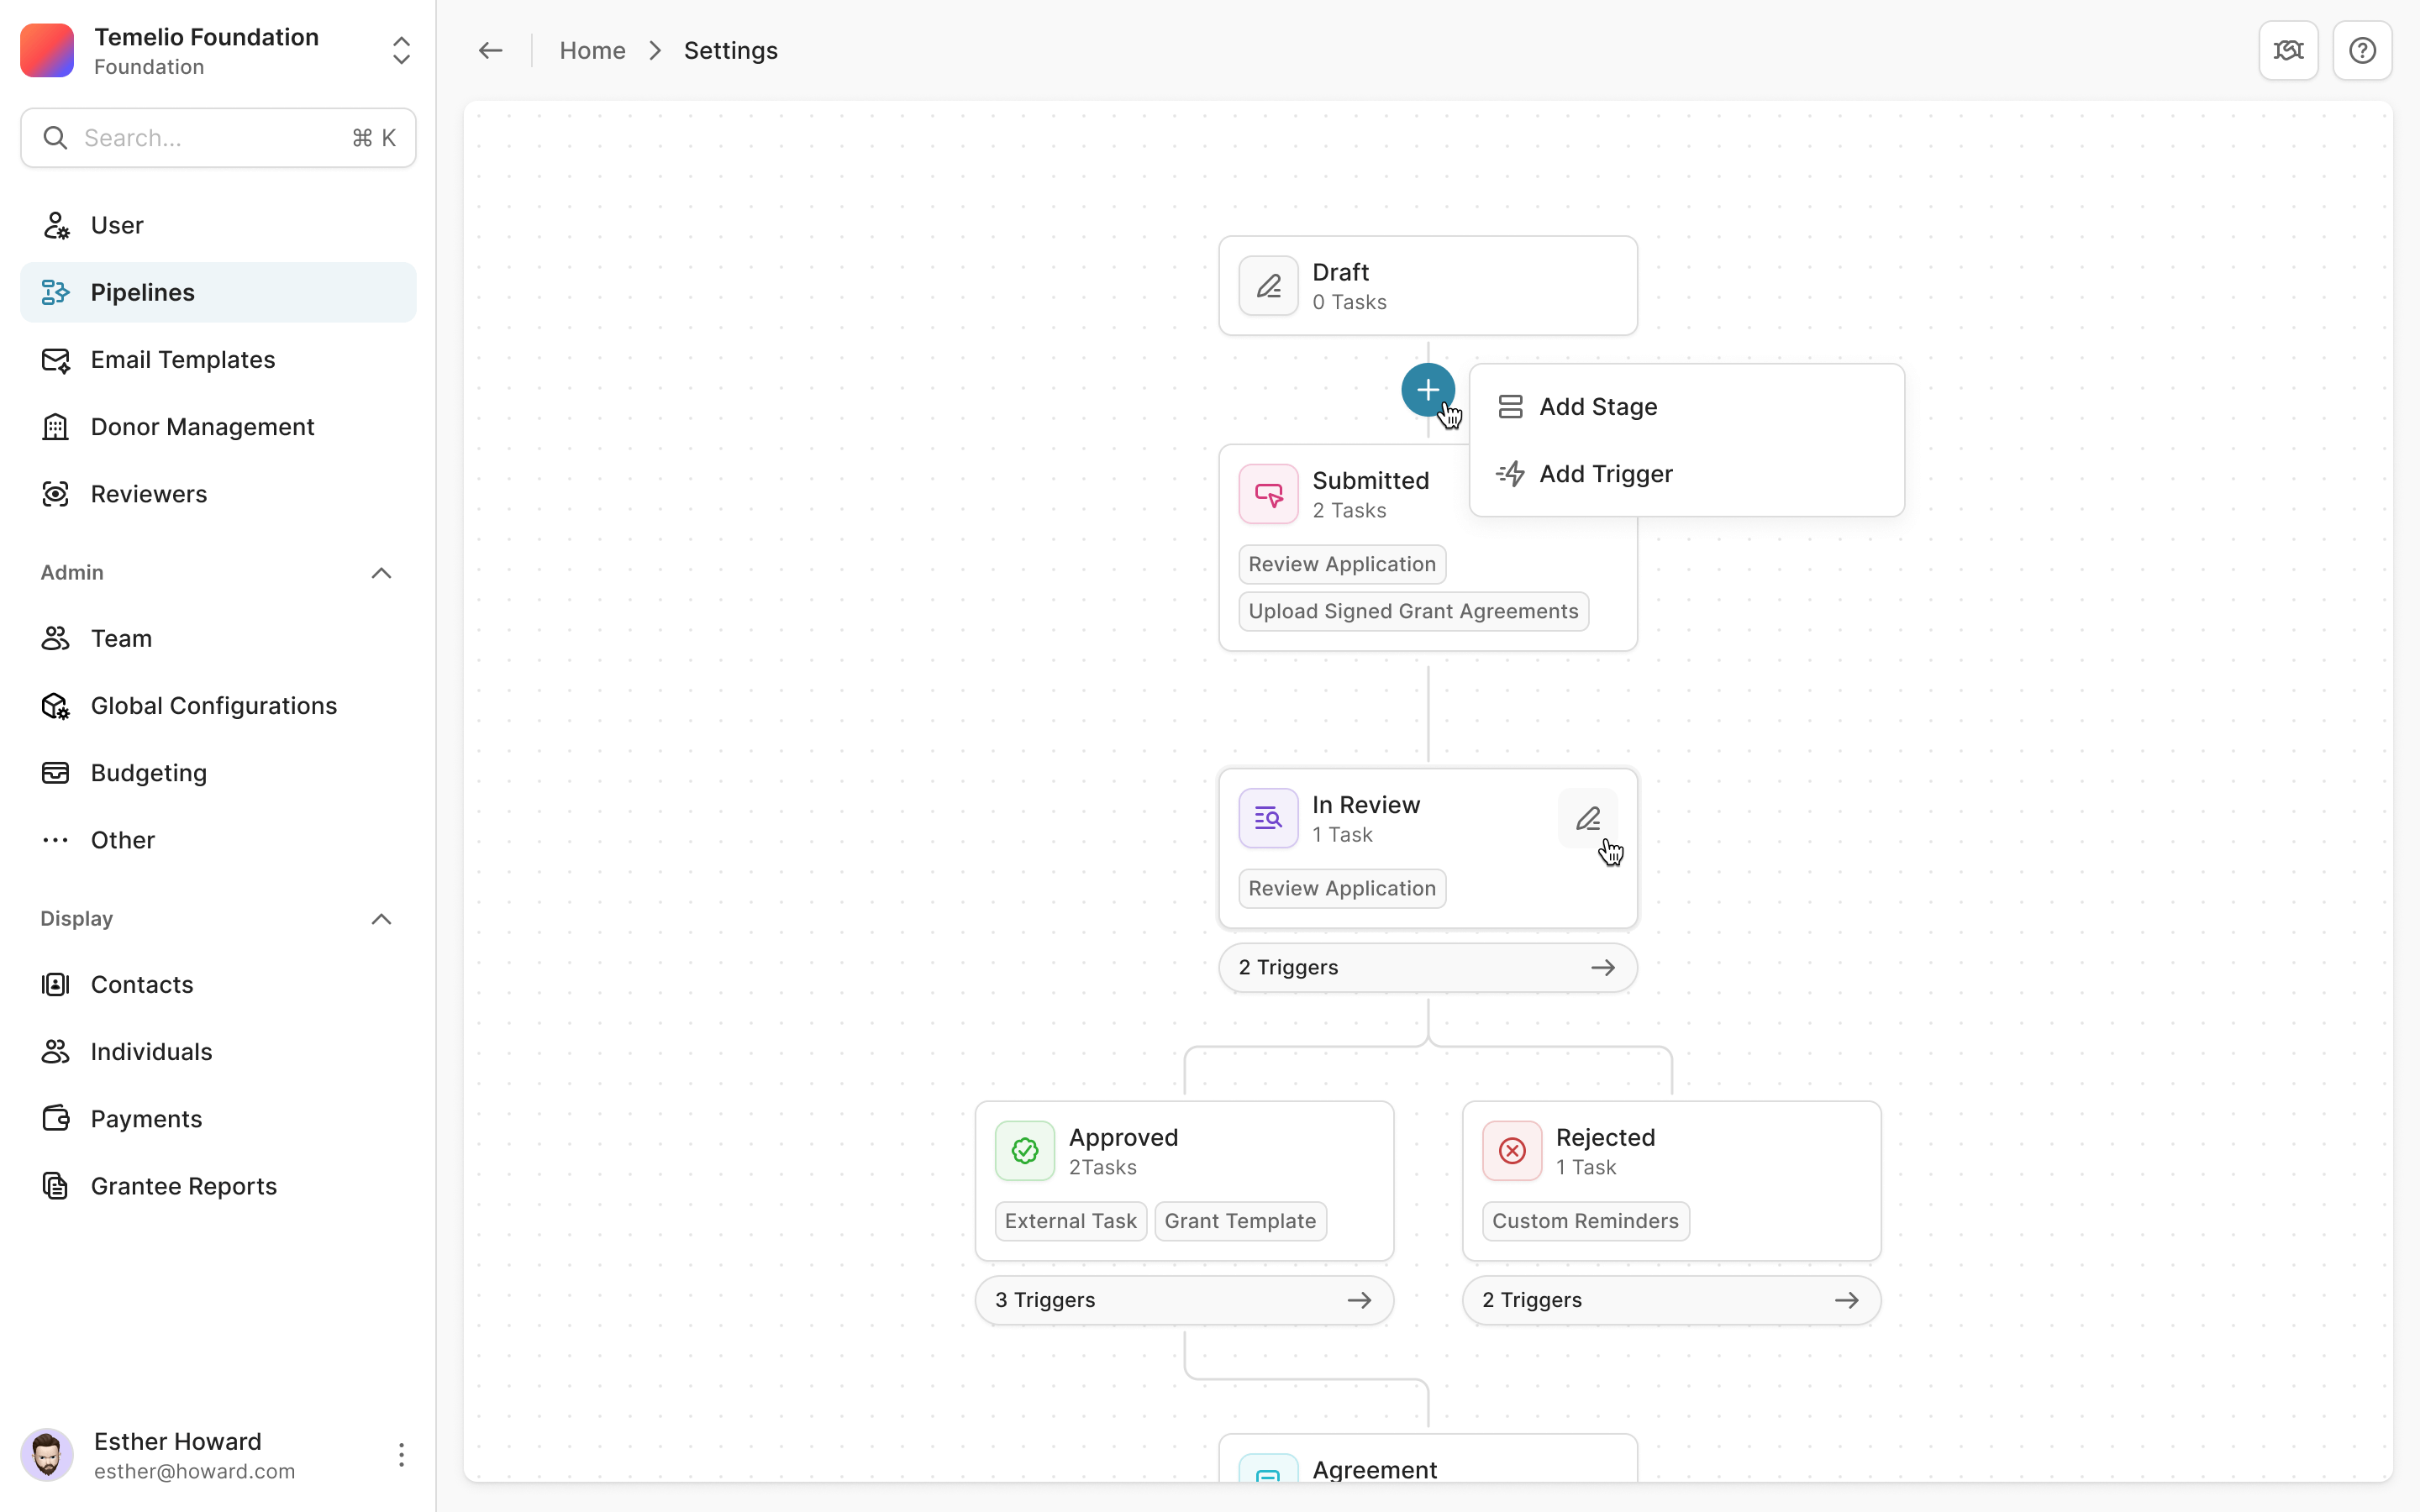
Task: Click the handshake icon in top bar
Action: point(2287,50)
